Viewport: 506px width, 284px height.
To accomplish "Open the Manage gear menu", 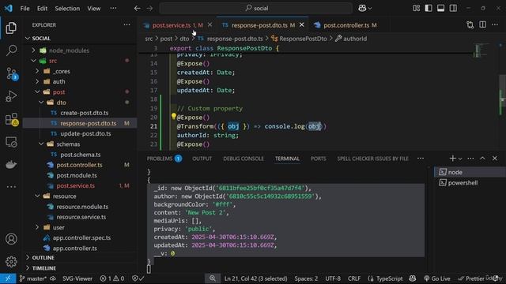I will 11,261.
